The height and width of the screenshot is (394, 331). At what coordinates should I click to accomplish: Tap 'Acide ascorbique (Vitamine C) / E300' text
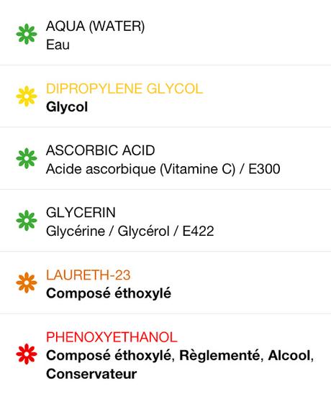coord(163,169)
